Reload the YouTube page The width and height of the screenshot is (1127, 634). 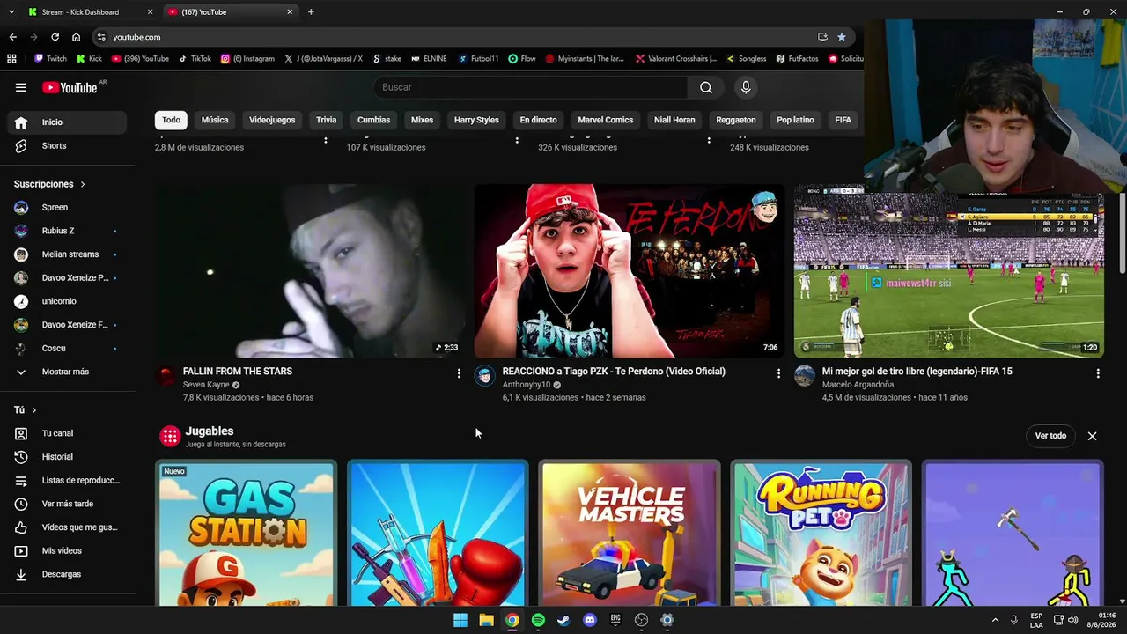tap(55, 37)
